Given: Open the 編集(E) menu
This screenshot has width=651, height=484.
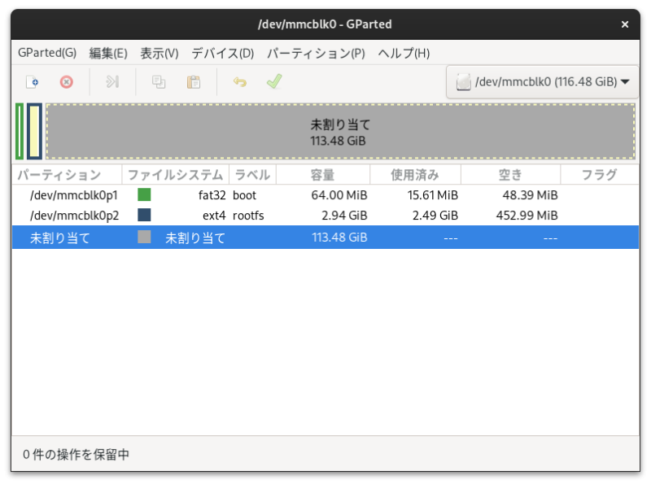Looking at the screenshot, I should tap(108, 53).
